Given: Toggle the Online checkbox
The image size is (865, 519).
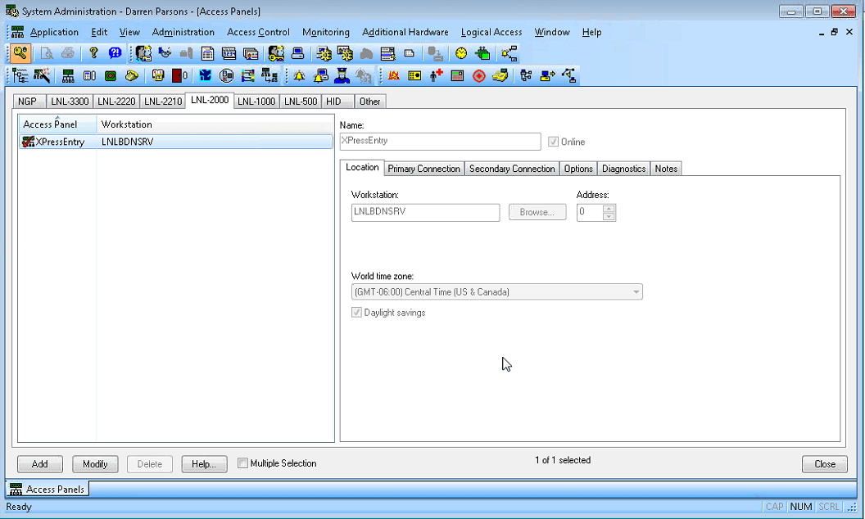Looking at the screenshot, I should coord(554,142).
